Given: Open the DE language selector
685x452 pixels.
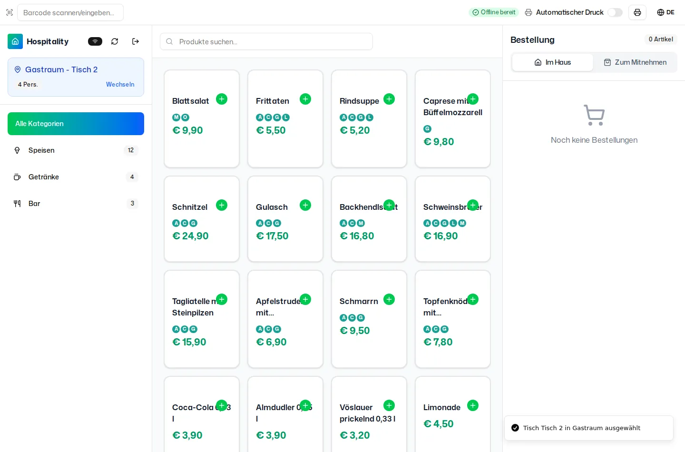Looking at the screenshot, I should point(665,12).
